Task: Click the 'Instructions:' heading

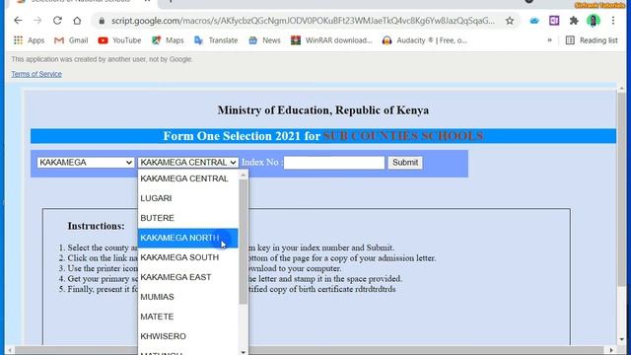Action: 97,226
